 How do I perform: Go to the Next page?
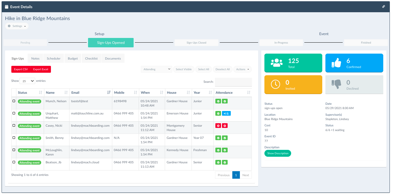[246, 175]
